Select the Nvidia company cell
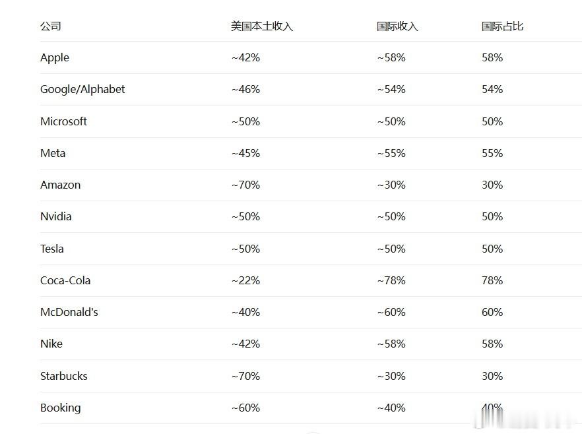This screenshot has height=434, width=582. point(55,216)
